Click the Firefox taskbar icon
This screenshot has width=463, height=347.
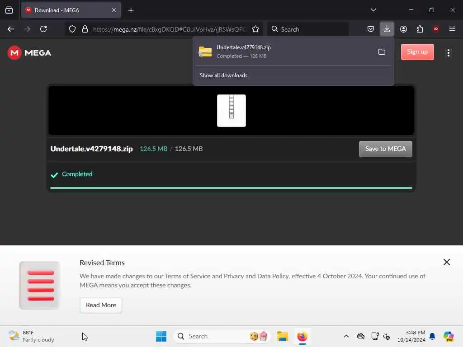pyautogui.click(x=302, y=336)
